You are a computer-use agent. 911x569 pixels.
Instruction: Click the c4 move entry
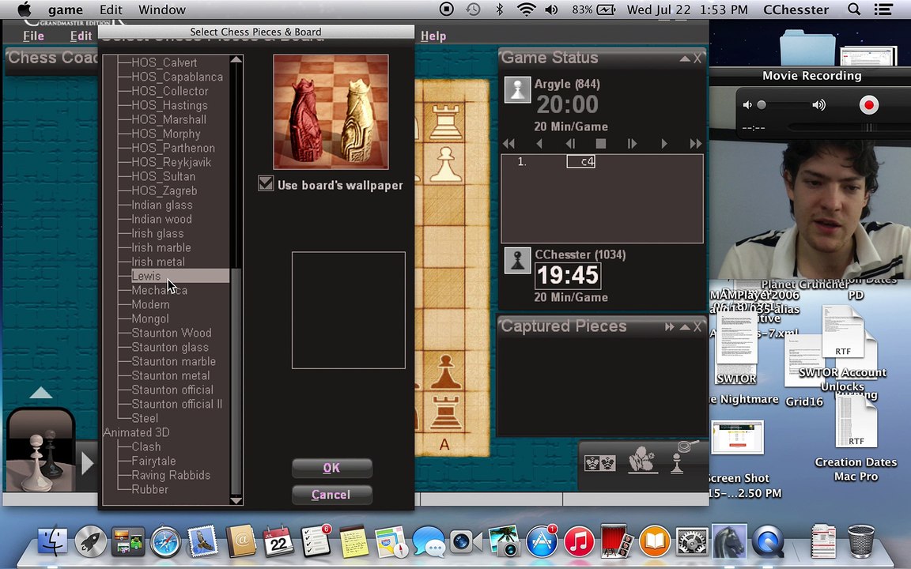[x=581, y=161]
